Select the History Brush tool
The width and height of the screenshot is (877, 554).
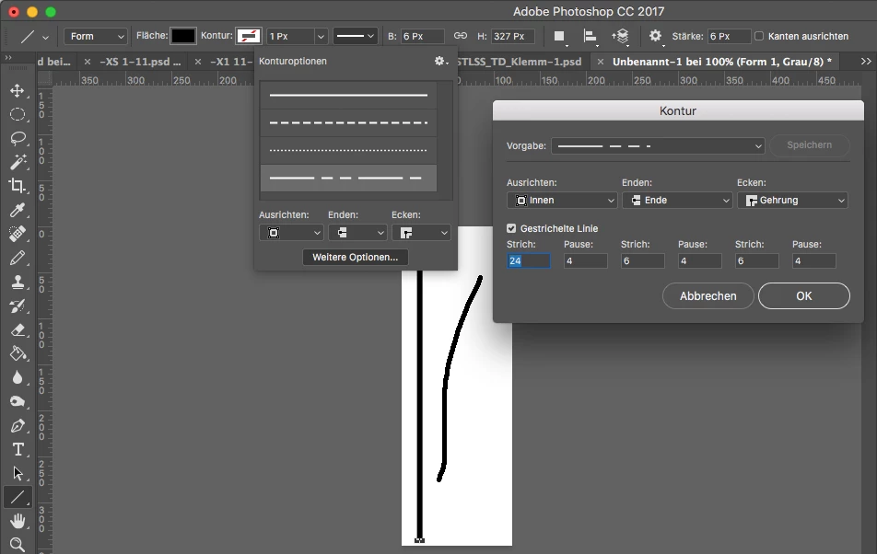click(18, 306)
